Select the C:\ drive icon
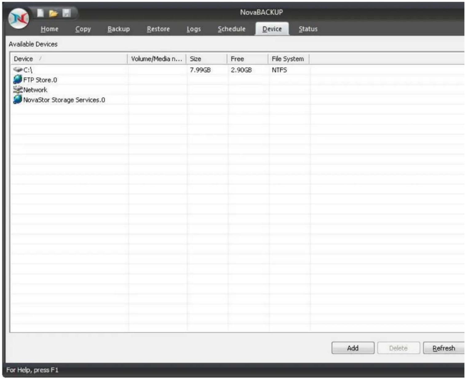This screenshot has width=465, height=379. 18,70
